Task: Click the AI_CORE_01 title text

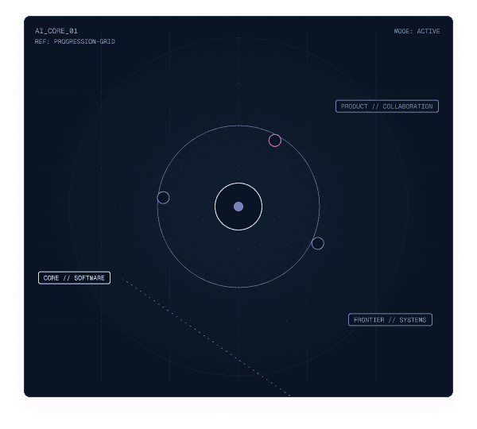Action: (56, 31)
